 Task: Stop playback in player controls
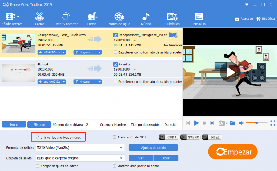tap(204, 123)
